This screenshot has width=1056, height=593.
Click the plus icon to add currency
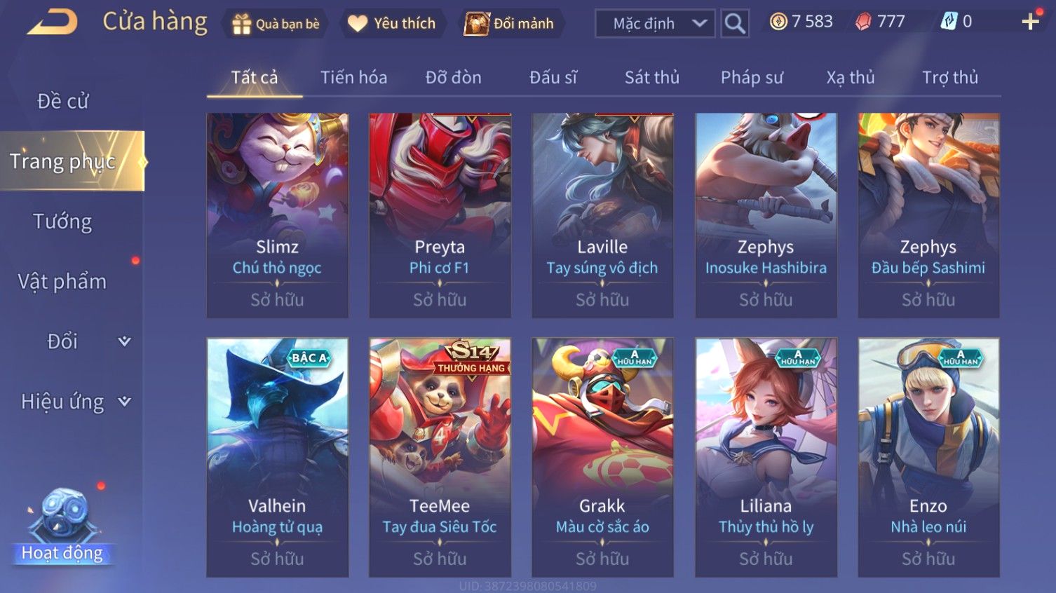(x=1030, y=22)
